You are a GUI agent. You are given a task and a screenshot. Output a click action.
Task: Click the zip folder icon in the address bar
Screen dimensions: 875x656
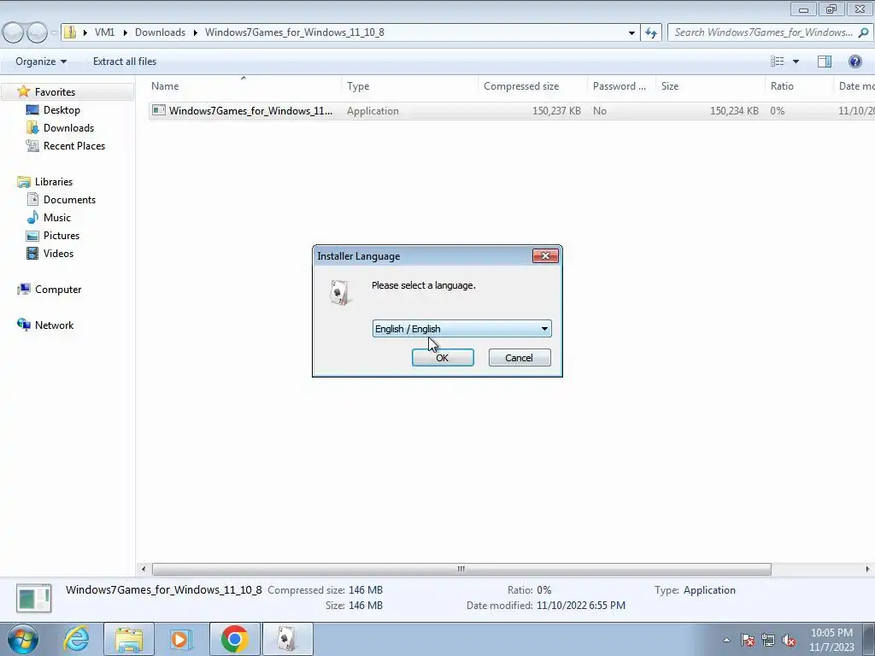[x=70, y=32]
